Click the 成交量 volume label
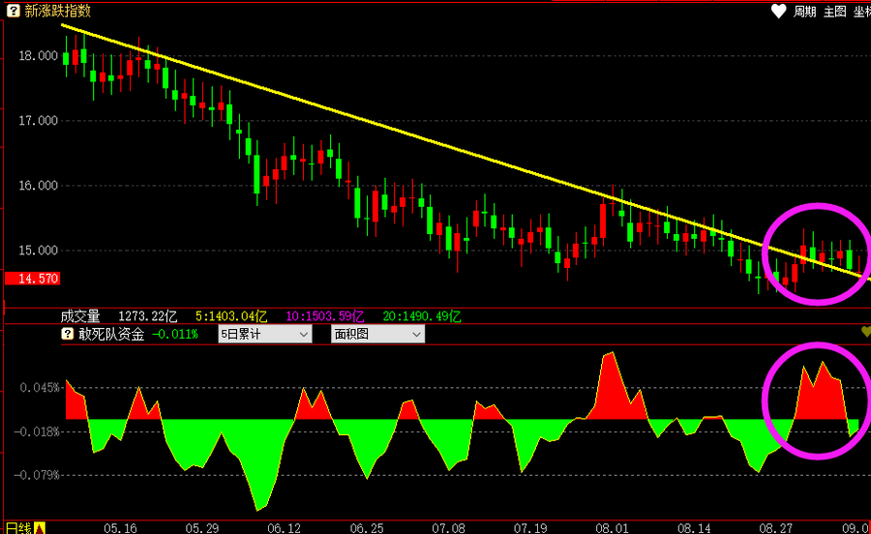Image resolution: width=871 pixels, height=534 pixels. pyautogui.click(x=80, y=315)
